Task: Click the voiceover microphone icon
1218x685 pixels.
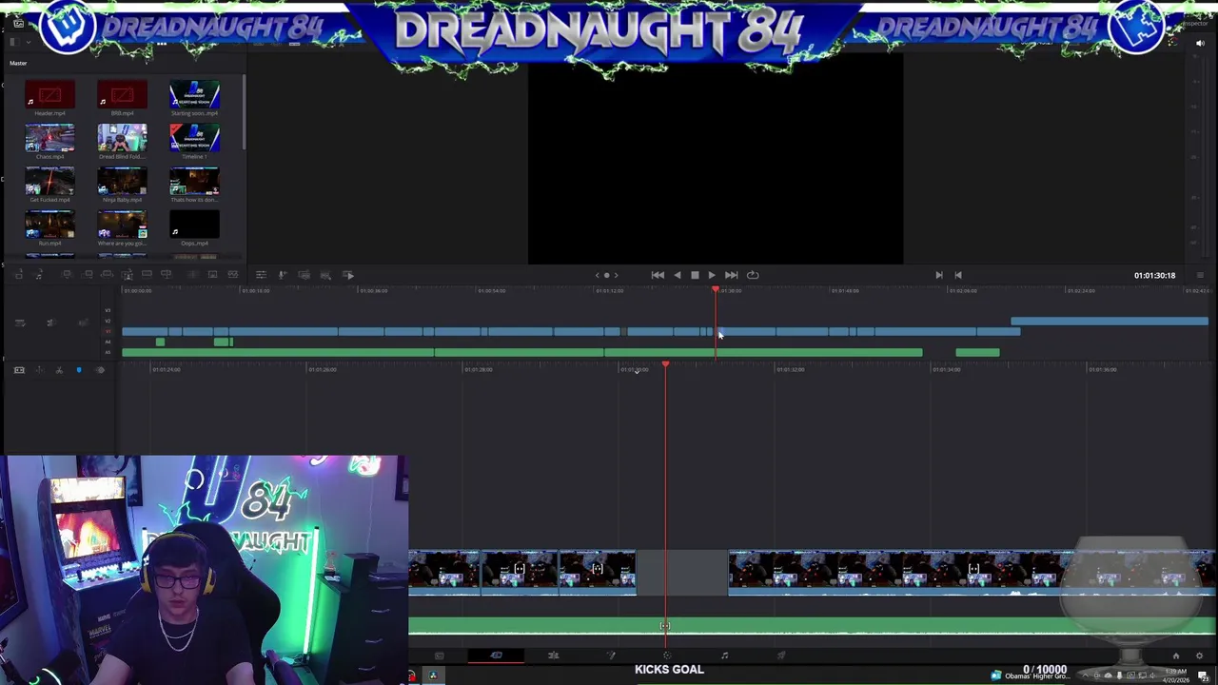Action: coord(283,275)
